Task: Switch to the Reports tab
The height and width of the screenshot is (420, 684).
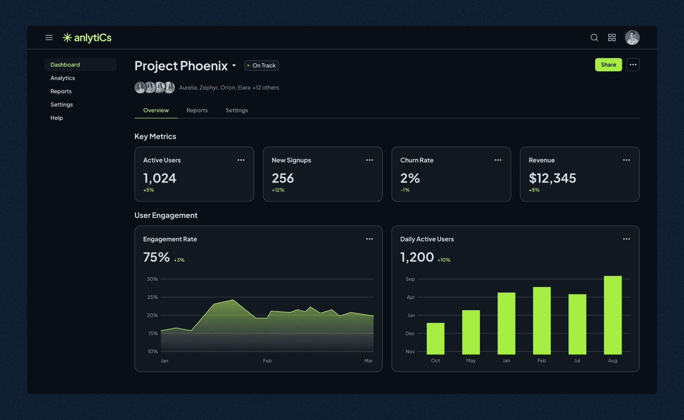Action: point(197,110)
